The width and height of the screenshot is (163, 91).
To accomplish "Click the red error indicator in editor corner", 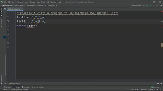I will click(162, 12).
